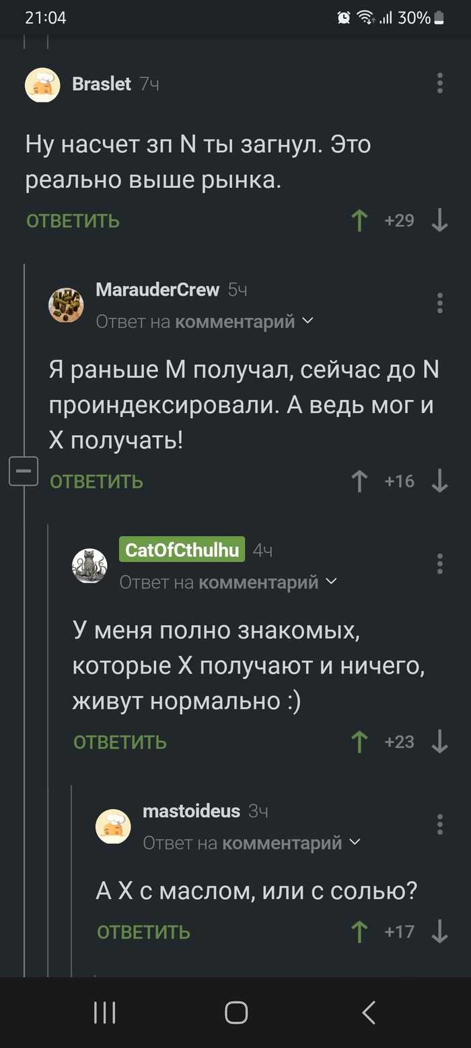471x1048 pixels.
Task: Upvote MarauderCrew's comment
Action: tap(360, 481)
